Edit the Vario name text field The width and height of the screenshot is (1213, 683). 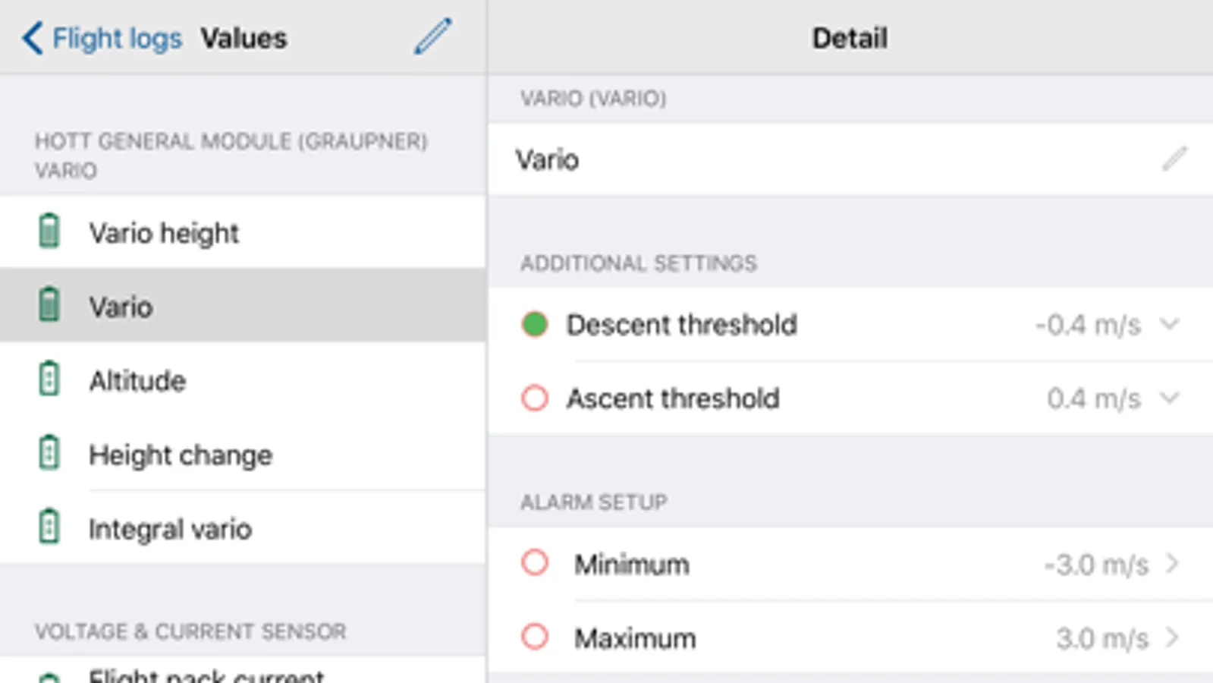click(759, 159)
